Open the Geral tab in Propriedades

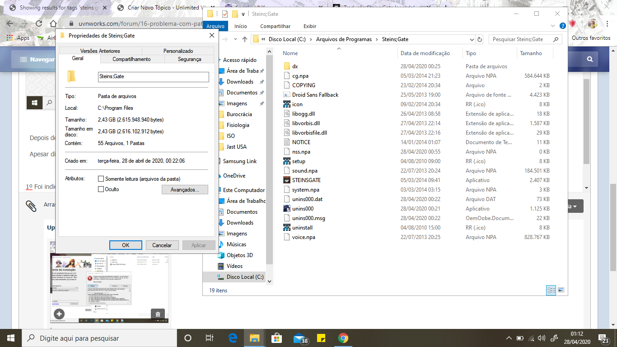pos(78,59)
